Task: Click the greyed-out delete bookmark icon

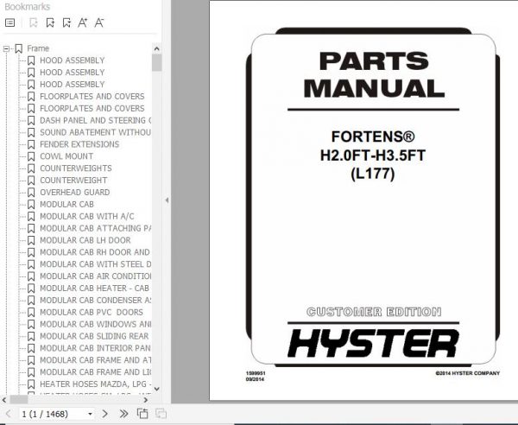Action: click(x=34, y=22)
